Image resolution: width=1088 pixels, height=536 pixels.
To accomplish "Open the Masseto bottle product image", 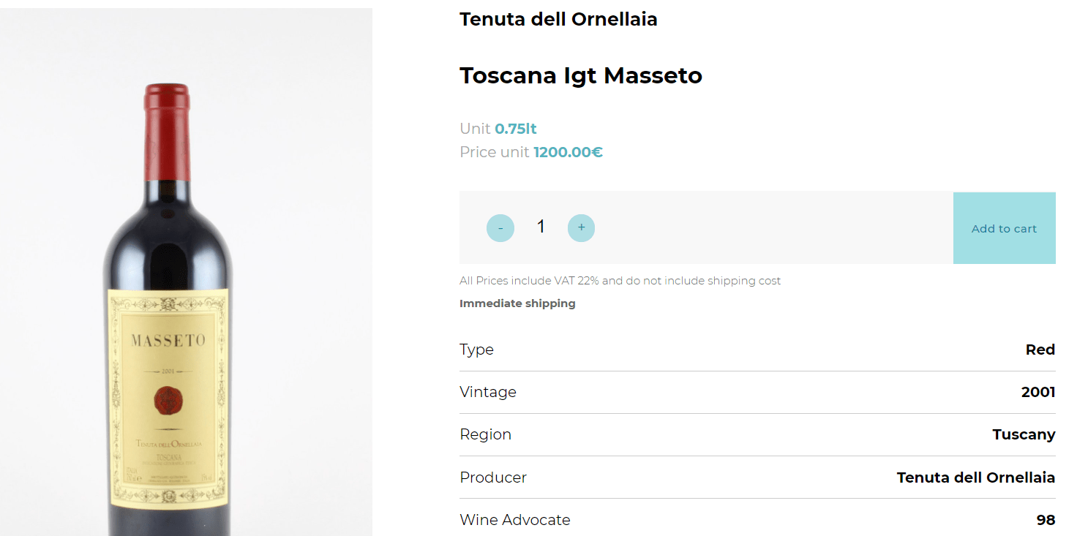I will click(x=186, y=272).
